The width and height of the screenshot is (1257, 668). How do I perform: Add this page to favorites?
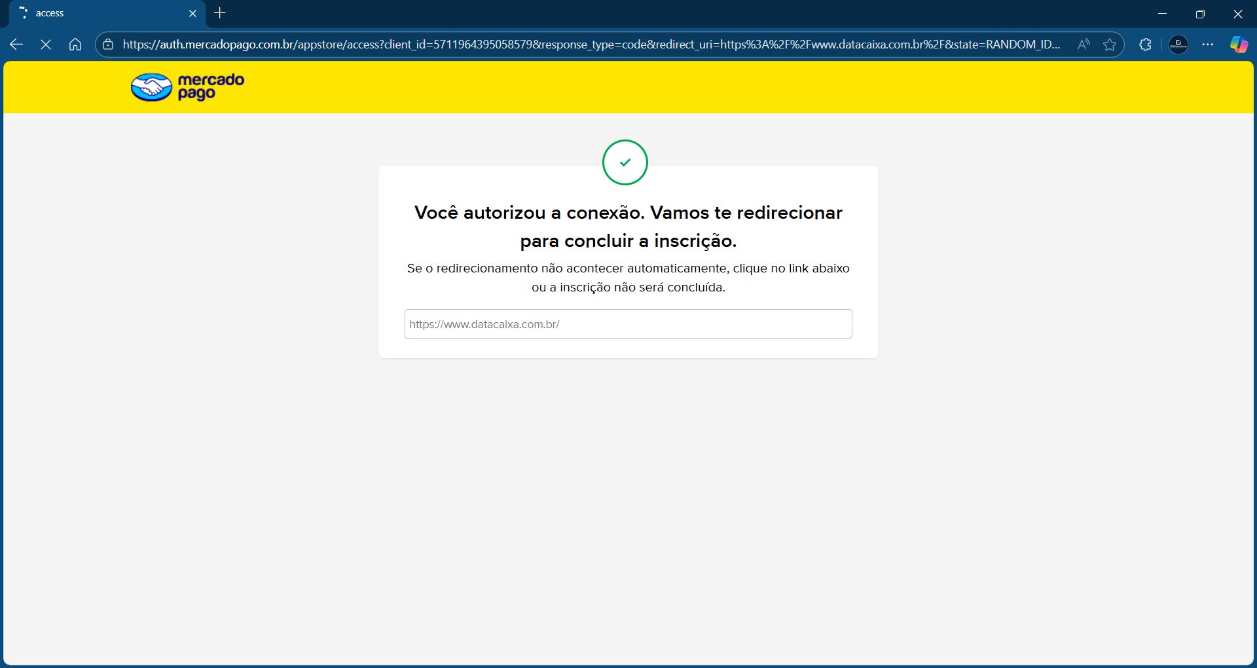(x=1111, y=45)
